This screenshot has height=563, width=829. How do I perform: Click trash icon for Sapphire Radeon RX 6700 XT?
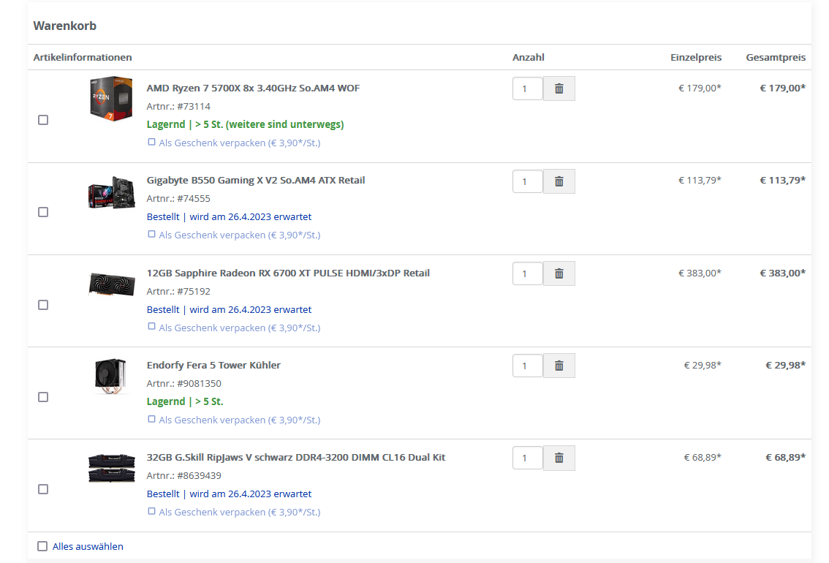[x=559, y=273]
